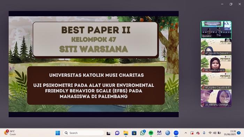Click the first red tray icon beside the chevron
Image resolution: width=244 pixels, height=137 pixels.
pos(192,133)
